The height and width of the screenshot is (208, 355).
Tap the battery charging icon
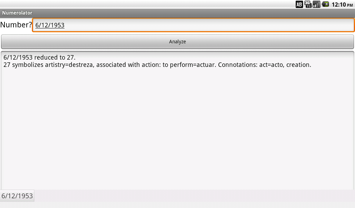[325, 4]
